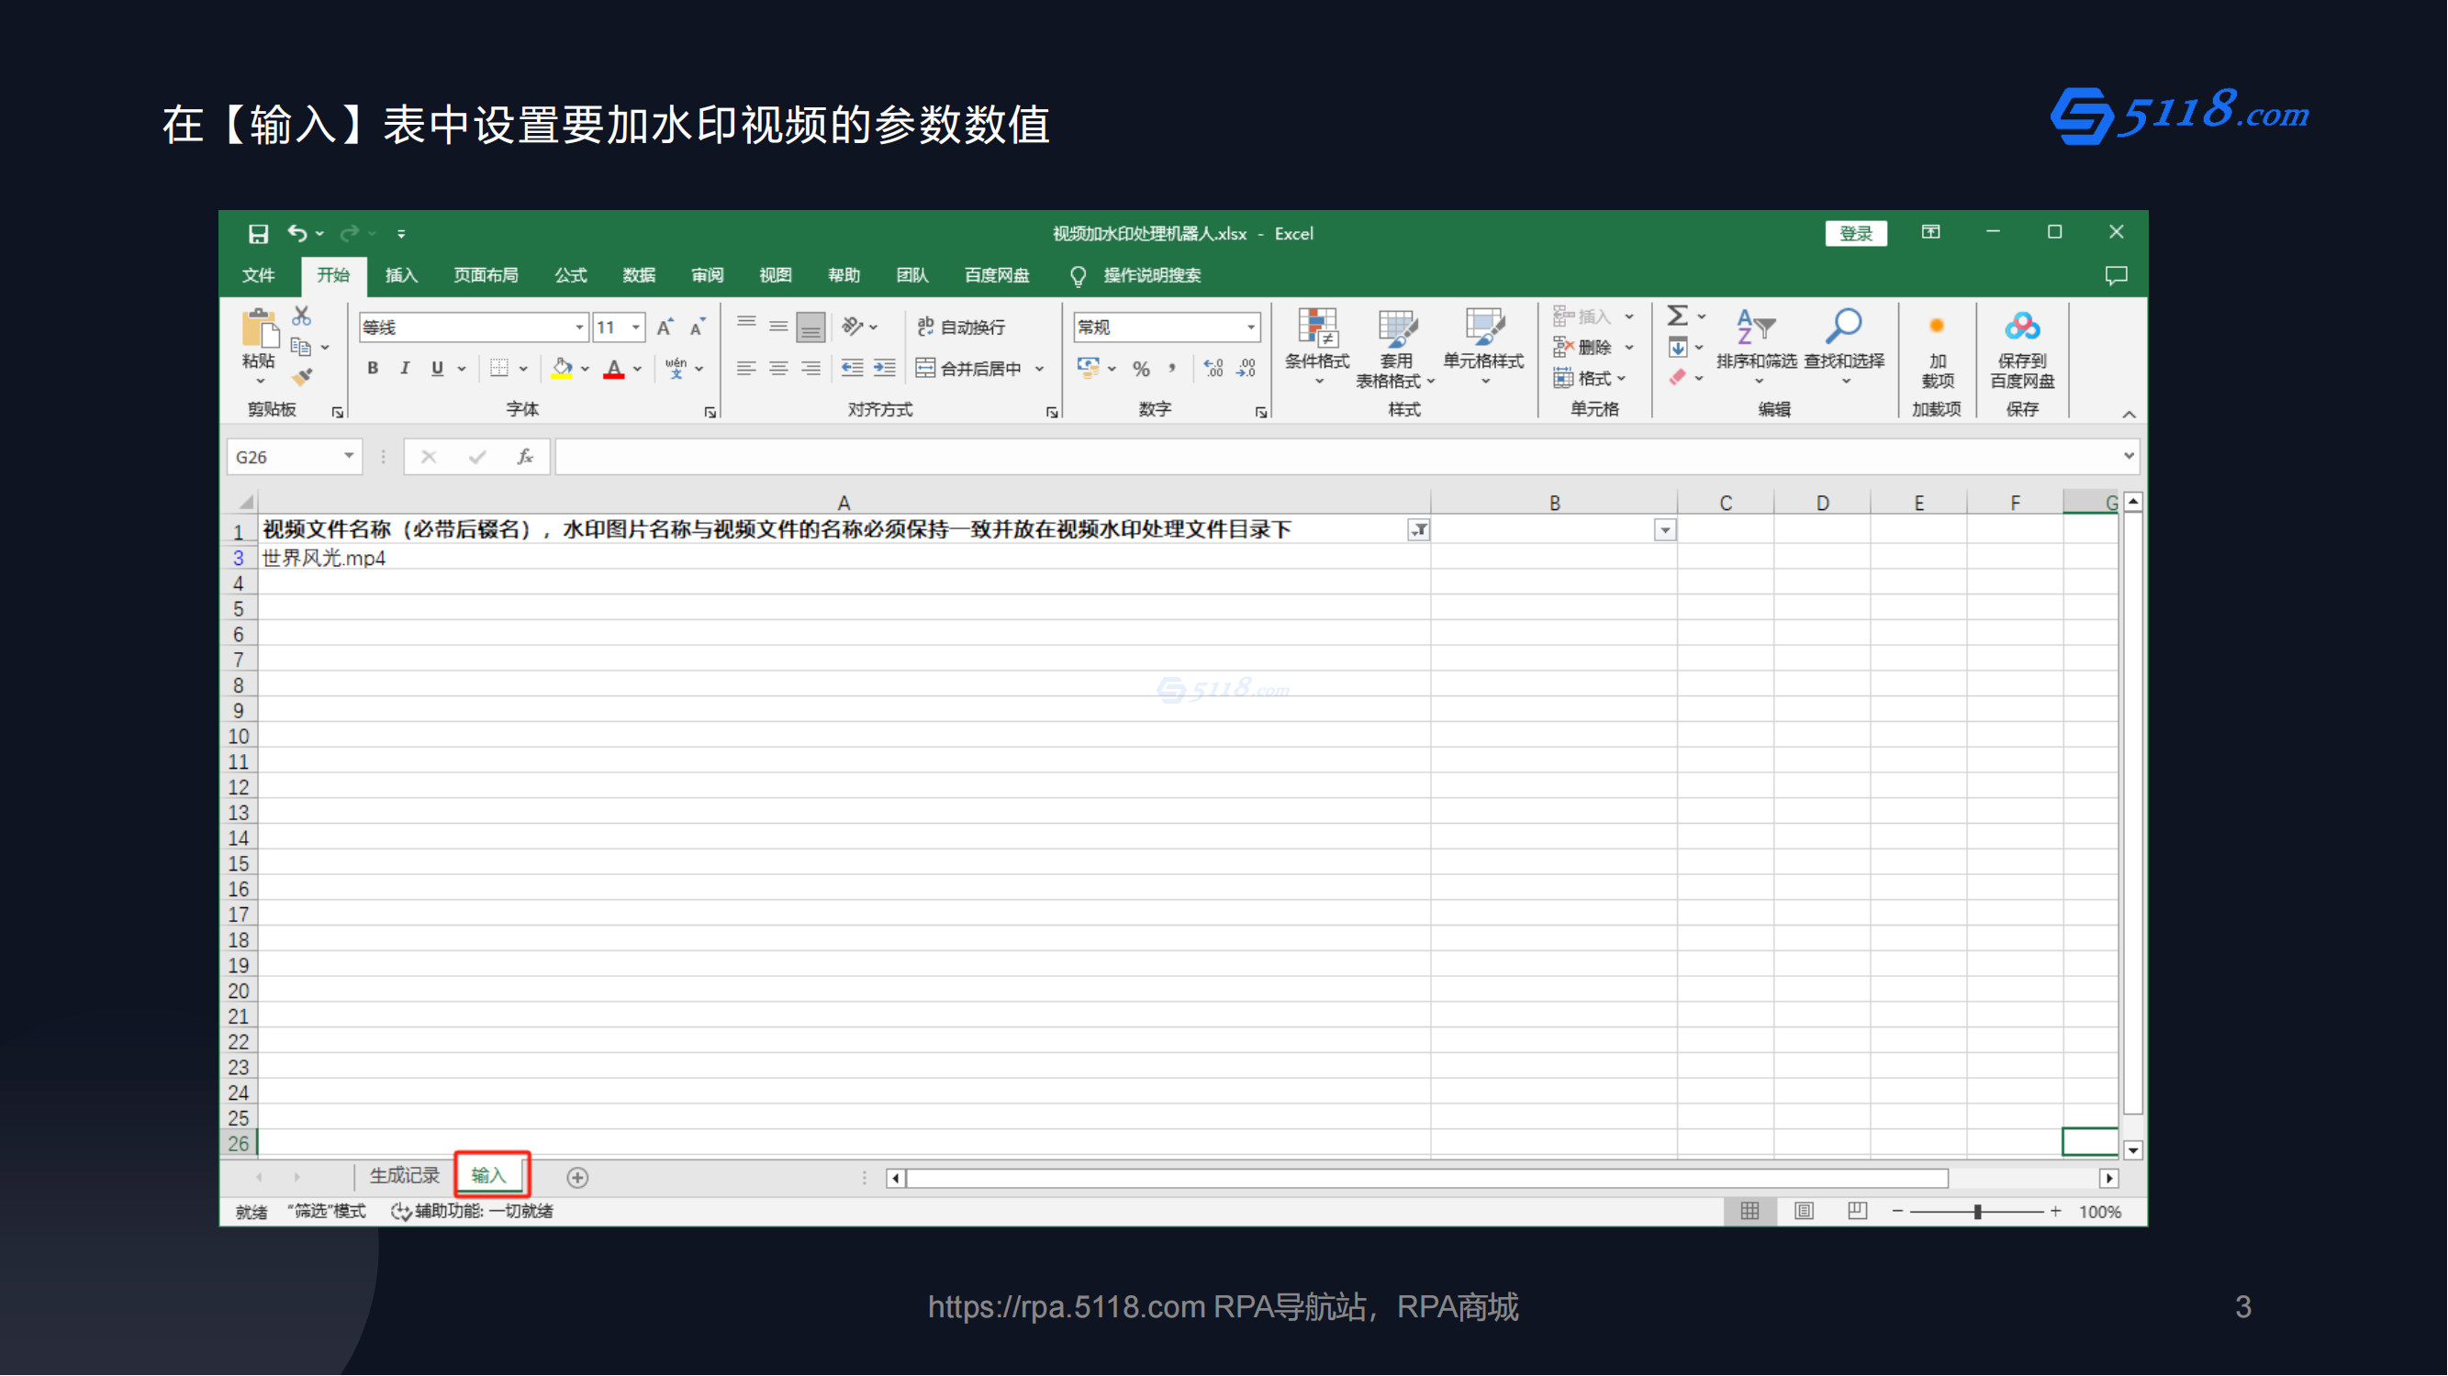This screenshot has height=1376, width=2448.
Task: Click the yellow fill color button
Action: point(563,369)
